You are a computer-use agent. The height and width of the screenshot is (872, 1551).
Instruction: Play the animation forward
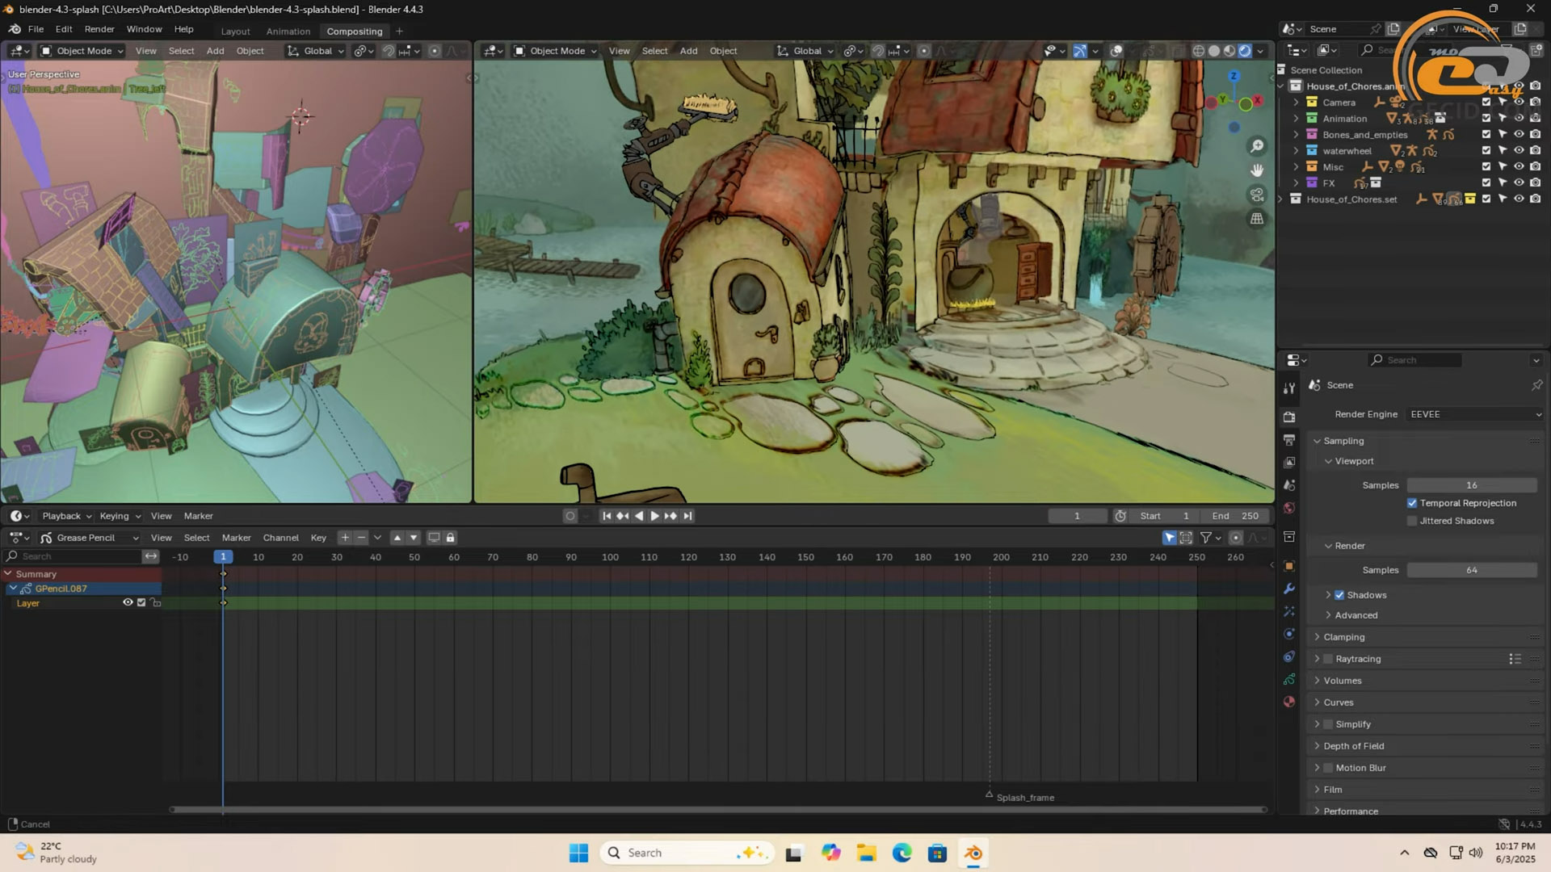[654, 516]
